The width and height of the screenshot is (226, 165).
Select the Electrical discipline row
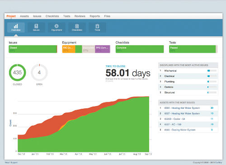[x=188, y=76]
